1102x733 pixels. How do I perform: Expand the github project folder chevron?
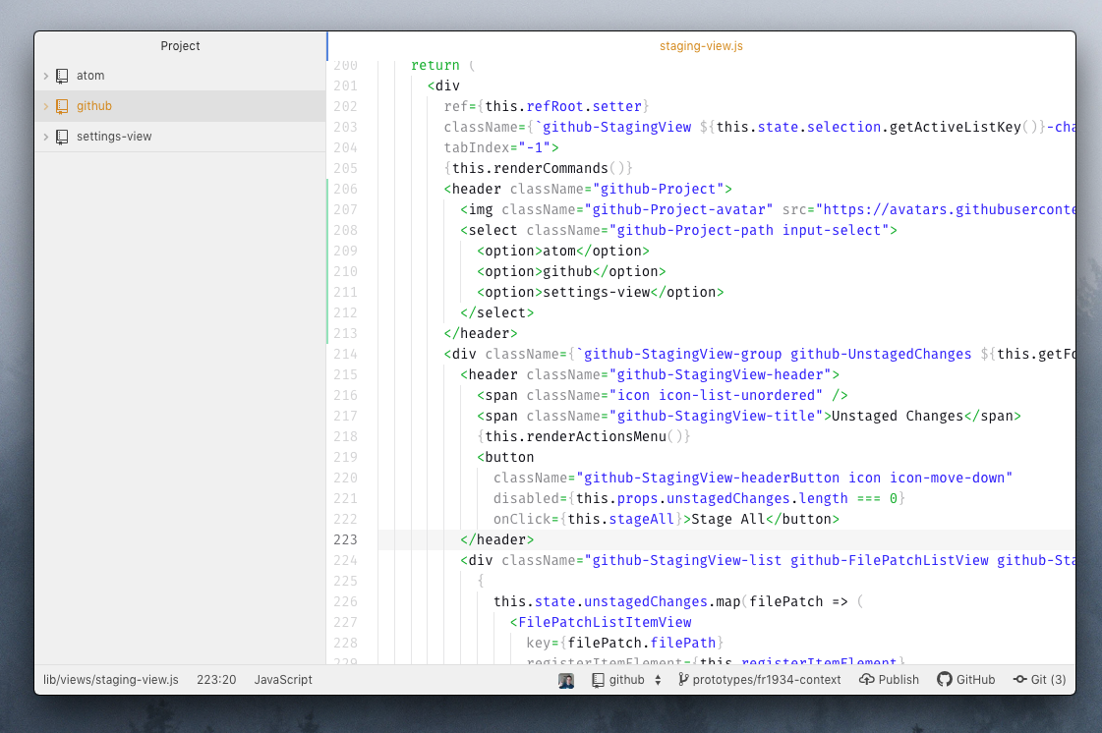[x=45, y=106]
